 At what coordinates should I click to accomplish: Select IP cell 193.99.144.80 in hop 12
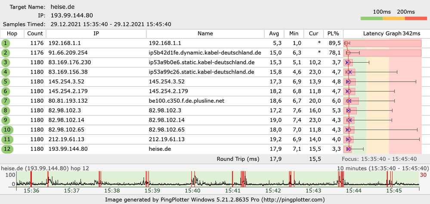(x=68, y=149)
